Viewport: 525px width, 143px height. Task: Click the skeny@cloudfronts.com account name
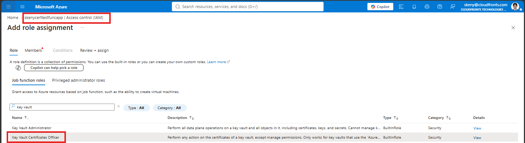coord(486,5)
